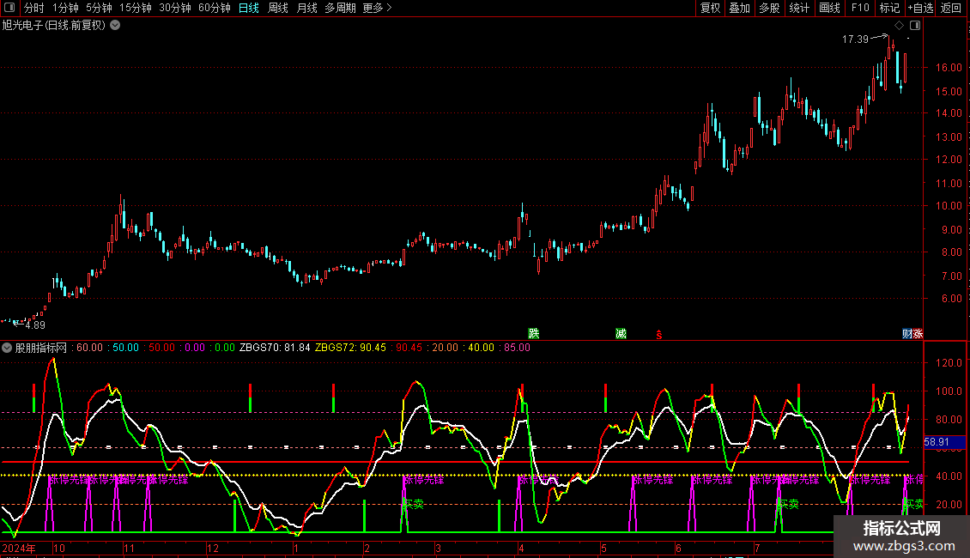
Task: Click the 返回 back button
Action: click(x=951, y=8)
